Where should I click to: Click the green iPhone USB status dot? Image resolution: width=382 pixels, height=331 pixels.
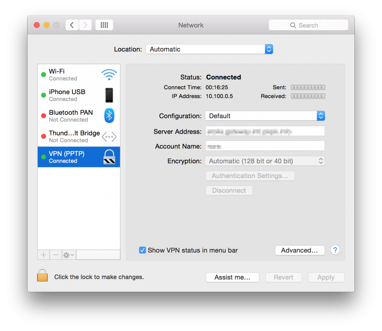[44, 95]
